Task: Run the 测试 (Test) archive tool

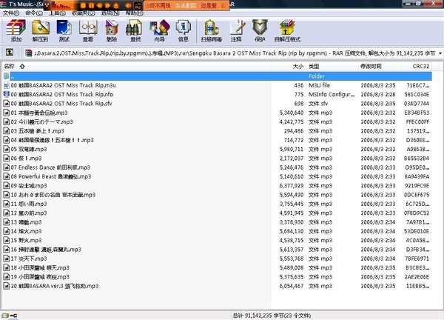Action: point(64,30)
